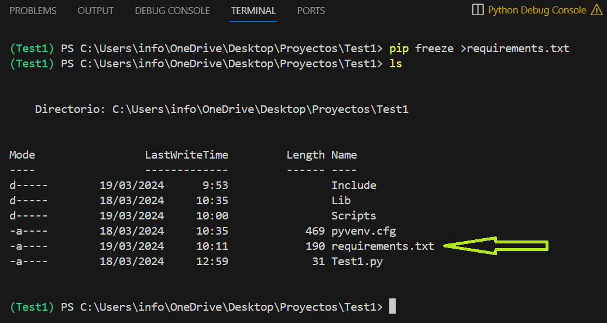Screen dimensions: 607x323
Task: Click the terminal icon beside Python Debug Console
Action: [x=478, y=10]
